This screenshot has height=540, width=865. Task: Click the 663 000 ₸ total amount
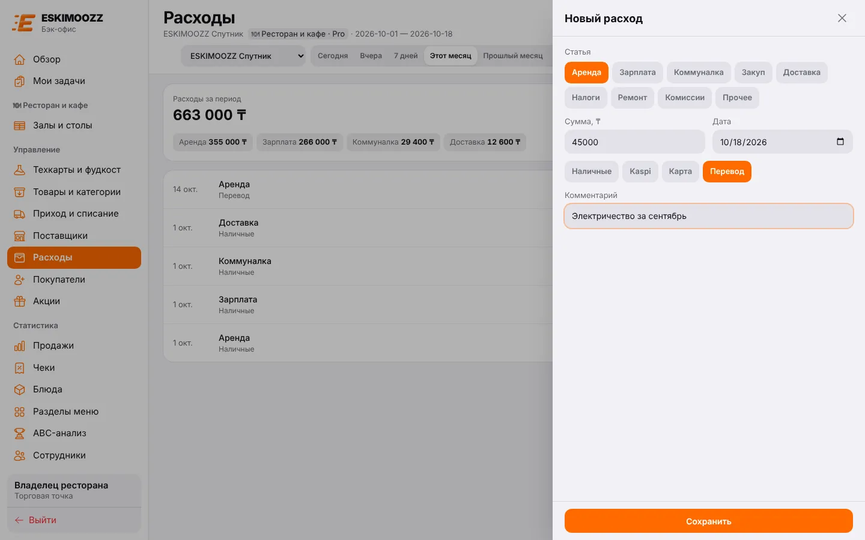click(210, 115)
